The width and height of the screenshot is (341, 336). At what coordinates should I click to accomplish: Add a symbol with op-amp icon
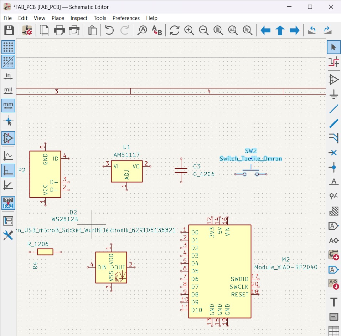pyautogui.click(x=334, y=80)
